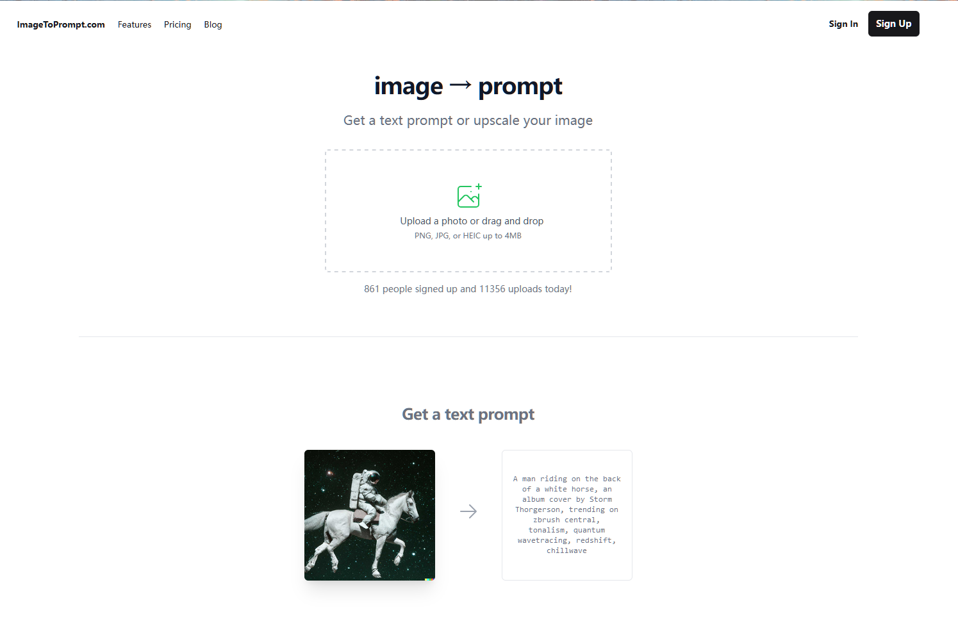Click the generated prompt text box
This screenshot has width=958, height=628.
tap(567, 515)
